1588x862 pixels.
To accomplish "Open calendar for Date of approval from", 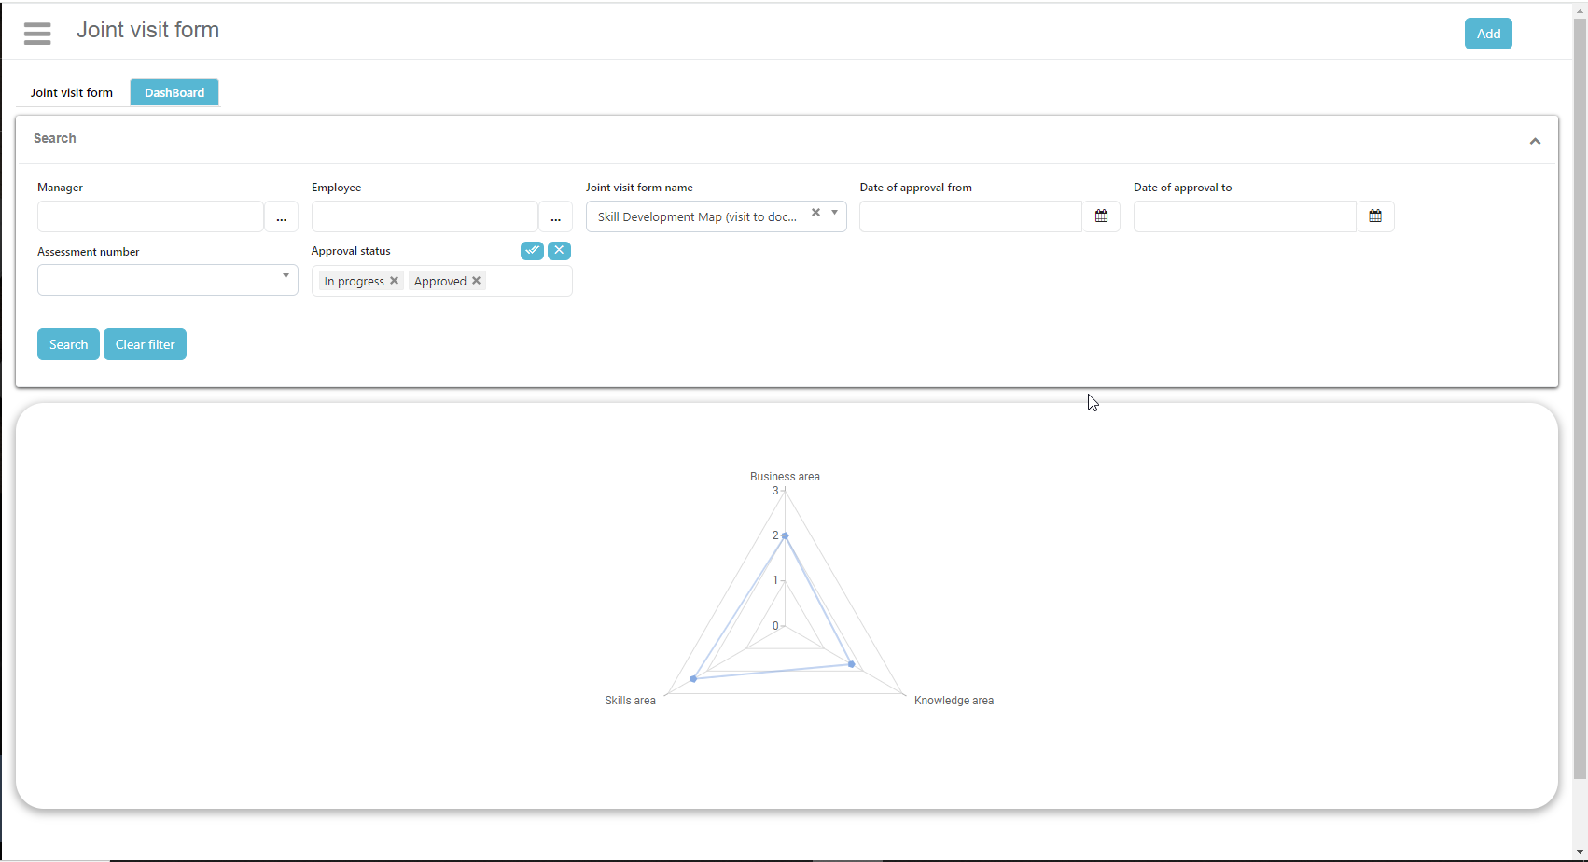I will 1101,216.
